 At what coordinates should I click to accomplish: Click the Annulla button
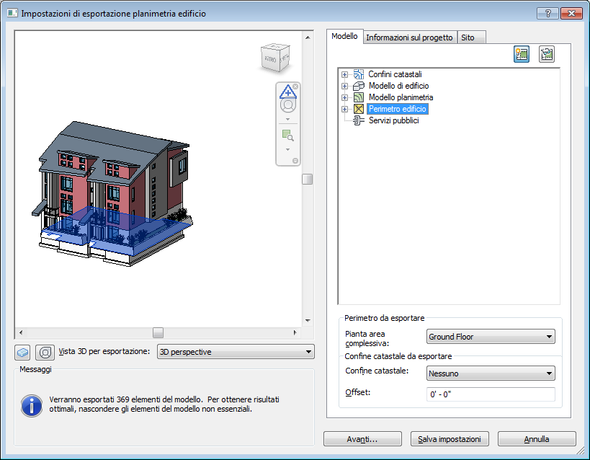pyautogui.click(x=537, y=439)
